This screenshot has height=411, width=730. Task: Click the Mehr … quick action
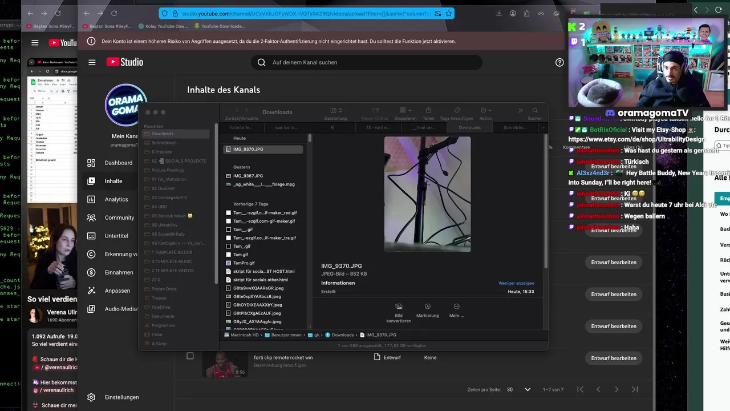tap(456, 311)
